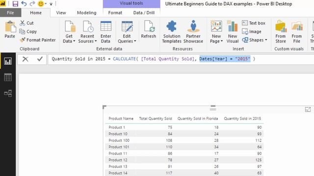Open the Get Data dropdown
Screen dimensions: 314x176
pos(69,32)
